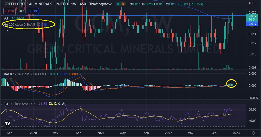Click 2022 on the time axis

coord(169,133)
